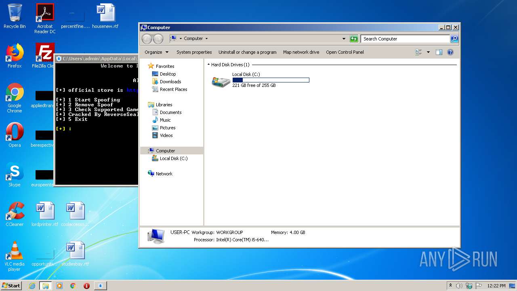The width and height of the screenshot is (517, 291).
Task: Click the Action Center flag tray icon
Action: point(479,286)
